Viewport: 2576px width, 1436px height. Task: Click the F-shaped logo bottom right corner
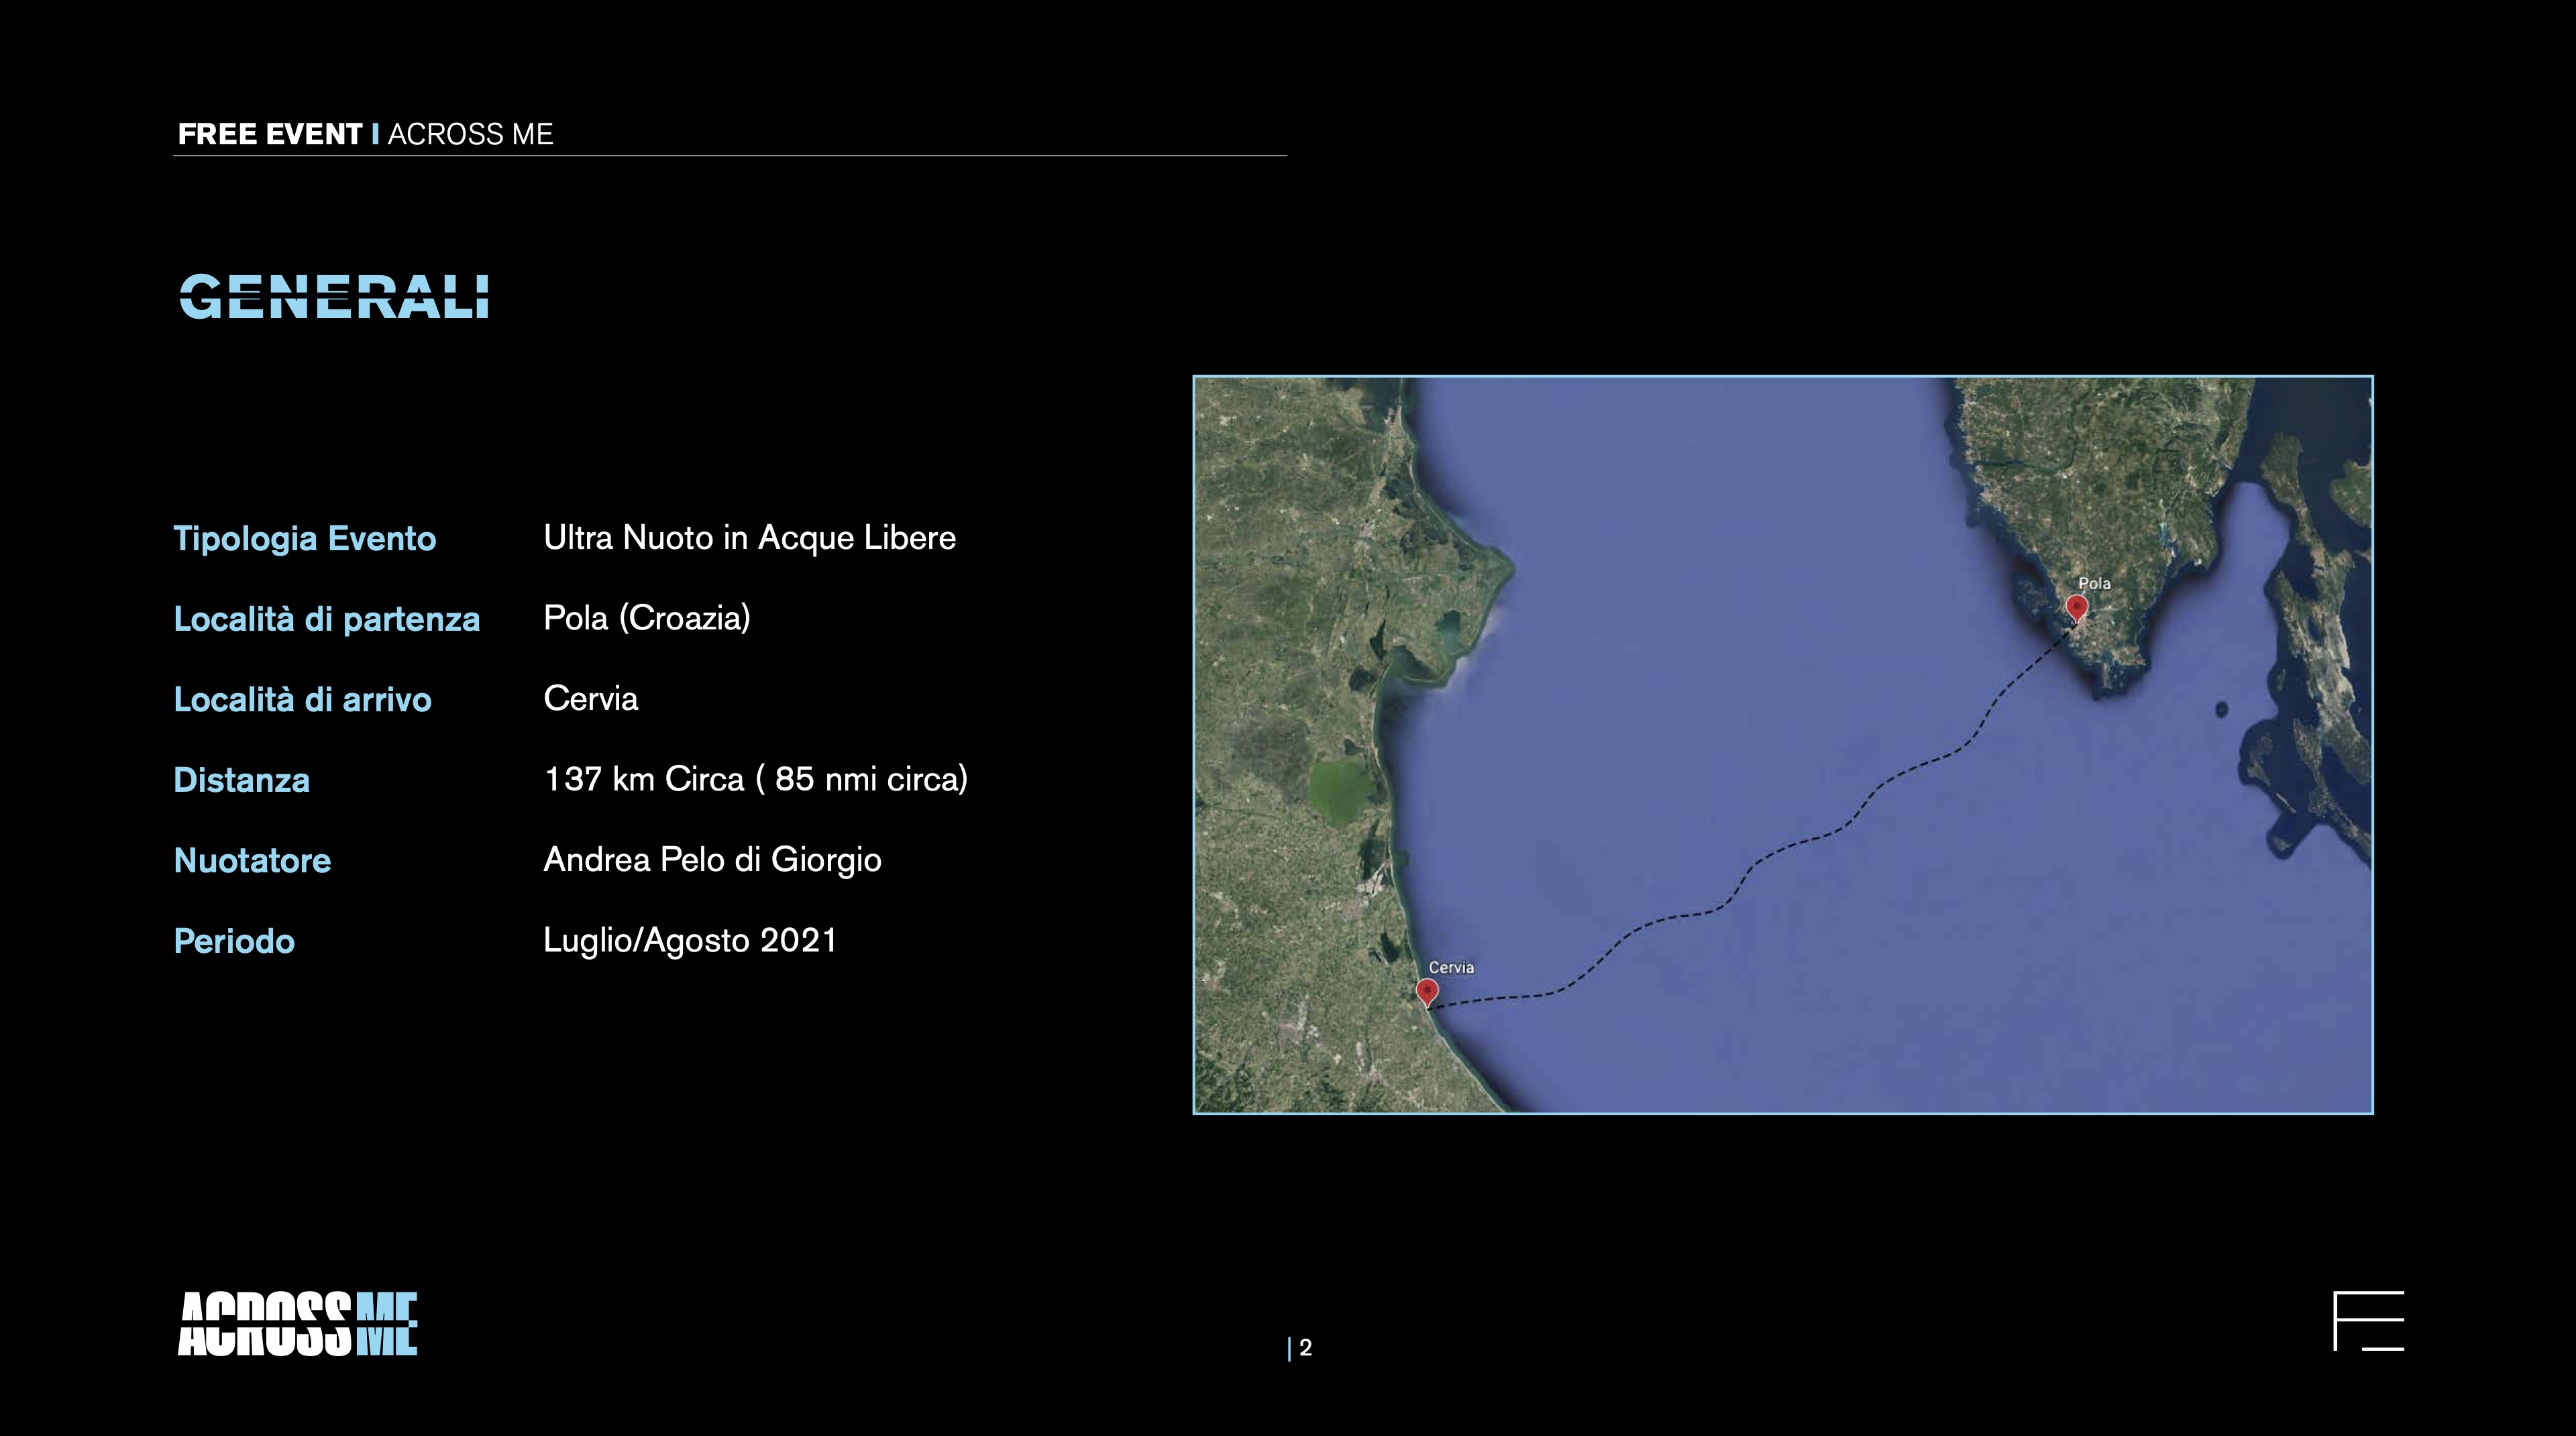coord(2368,1321)
